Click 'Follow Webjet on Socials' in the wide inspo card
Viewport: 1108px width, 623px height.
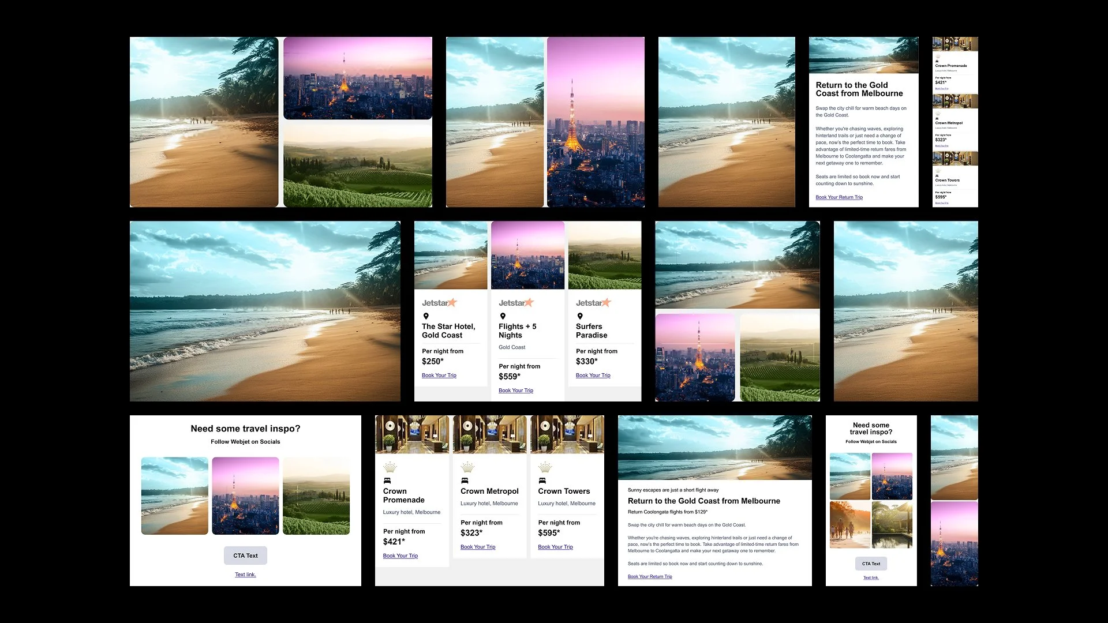[245, 442]
